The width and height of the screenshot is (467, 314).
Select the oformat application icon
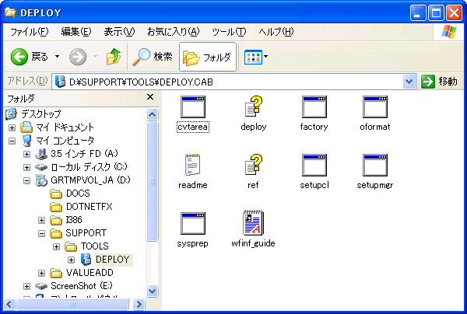coord(375,107)
